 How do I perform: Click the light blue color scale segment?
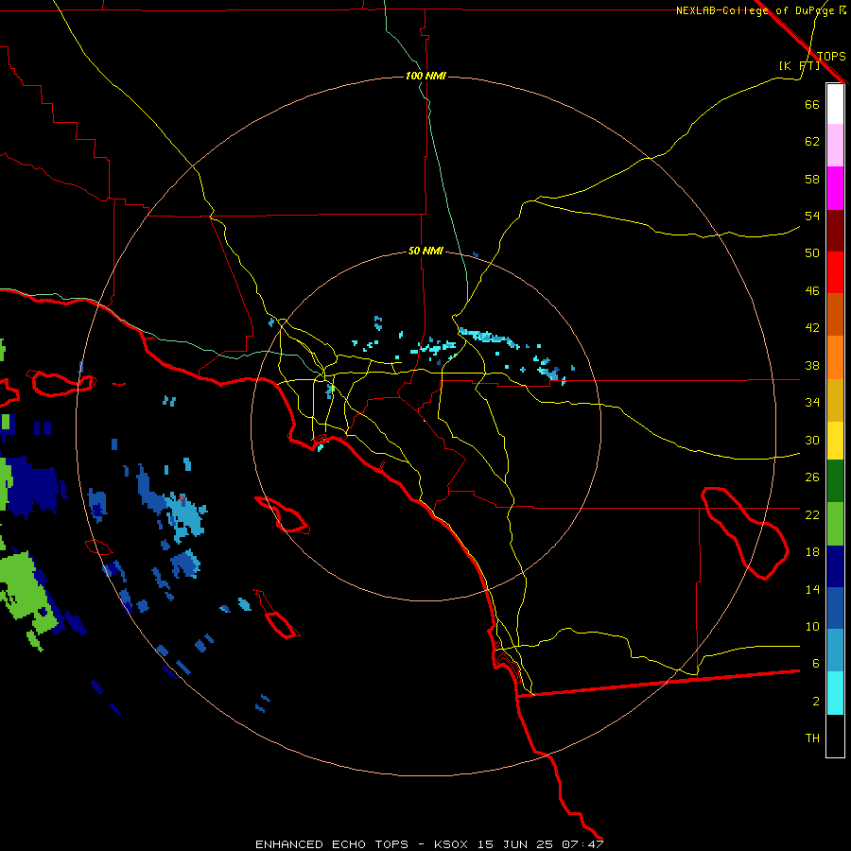tap(835, 651)
